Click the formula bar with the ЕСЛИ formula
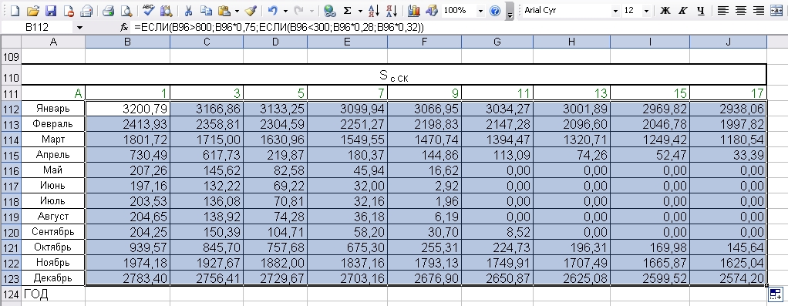The image size is (788, 306). [460, 28]
